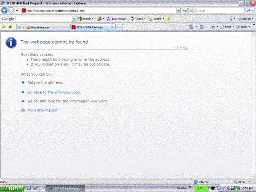Click the Google logo on the toolbar
Screen dimensions: 256x192
pyautogui.click(x=8, y=19)
